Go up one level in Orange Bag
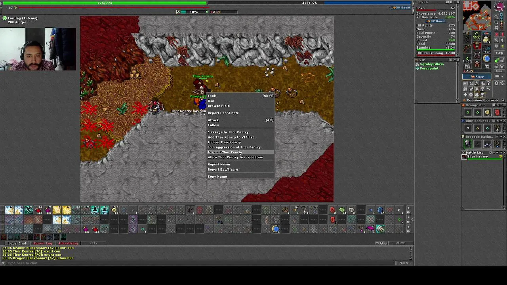The image size is (507, 285). click(x=498, y=105)
